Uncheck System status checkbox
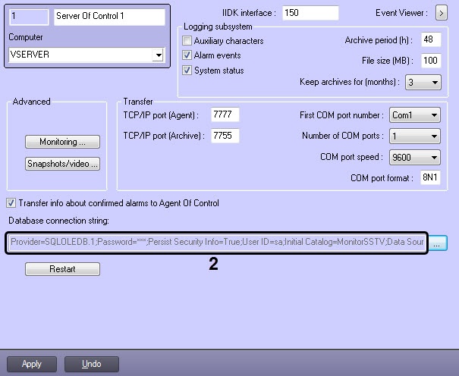Viewport: 459px width, 376px height. click(x=187, y=70)
